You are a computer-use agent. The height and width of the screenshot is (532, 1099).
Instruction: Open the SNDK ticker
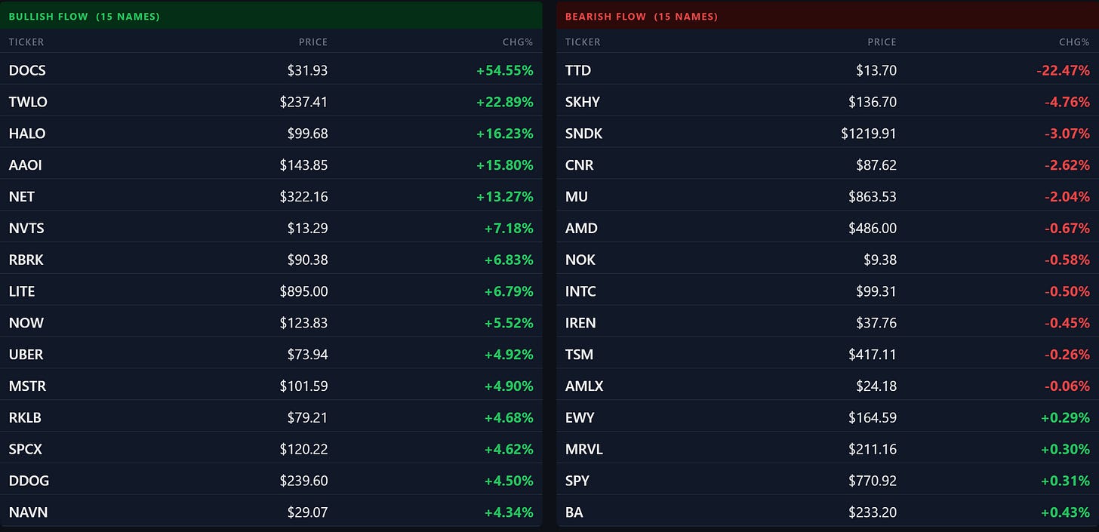click(583, 134)
